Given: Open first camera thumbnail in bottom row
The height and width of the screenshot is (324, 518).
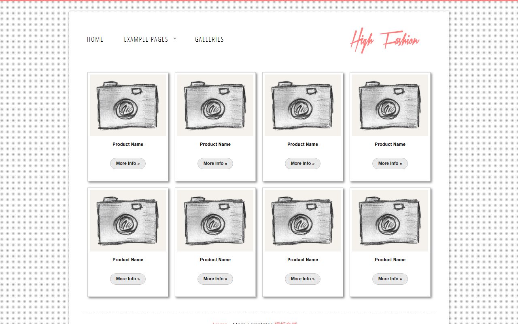Looking at the screenshot, I should (x=128, y=221).
